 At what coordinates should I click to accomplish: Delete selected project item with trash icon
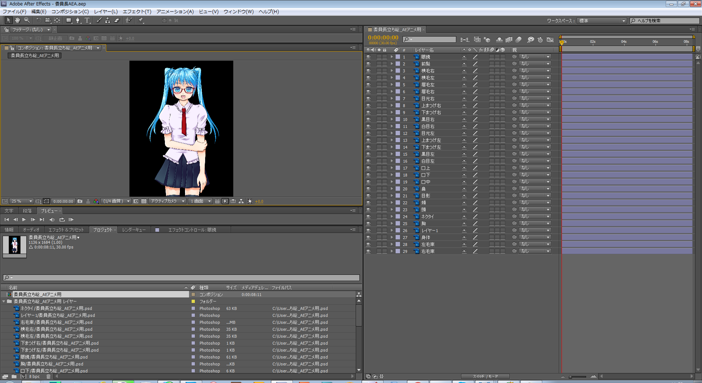tap(48, 376)
